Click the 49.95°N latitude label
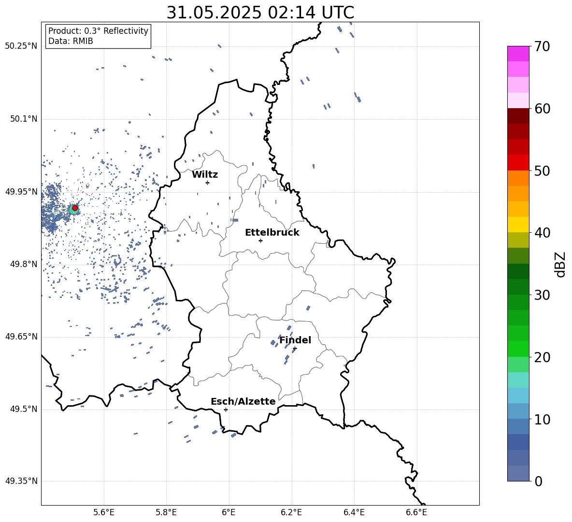Screen dimensions: 572x522 (21, 192)
